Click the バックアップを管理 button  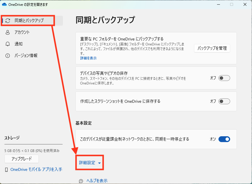(x=212, y=48)
